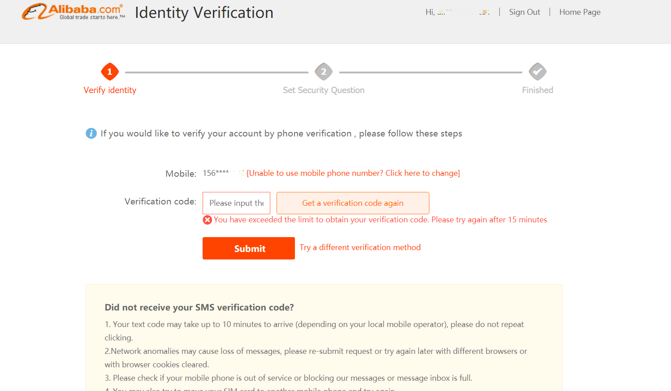This screenshot has width=671, height=391.
Task: Click the Identity Verification page title
Action: tap(204, 13)
